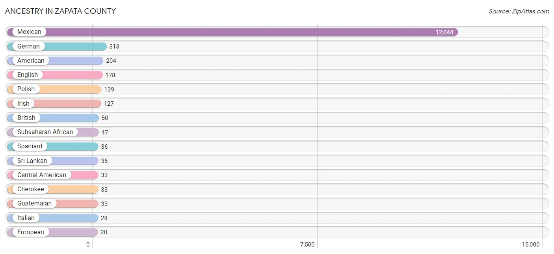Click the European ancestry label

click(31, 232)
